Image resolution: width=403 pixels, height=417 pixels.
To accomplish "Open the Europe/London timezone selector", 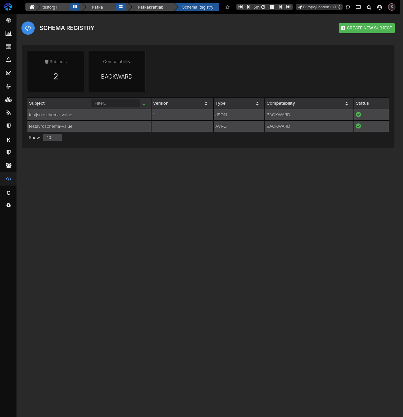I will (319, 7).
